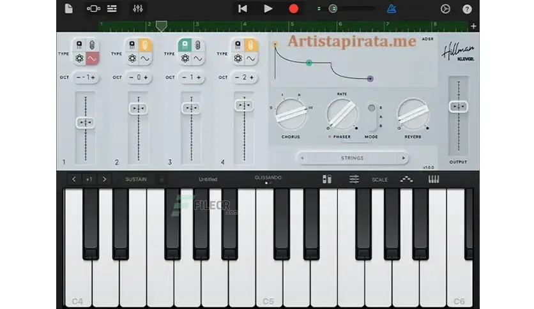Open the SCALE menu

379,179
